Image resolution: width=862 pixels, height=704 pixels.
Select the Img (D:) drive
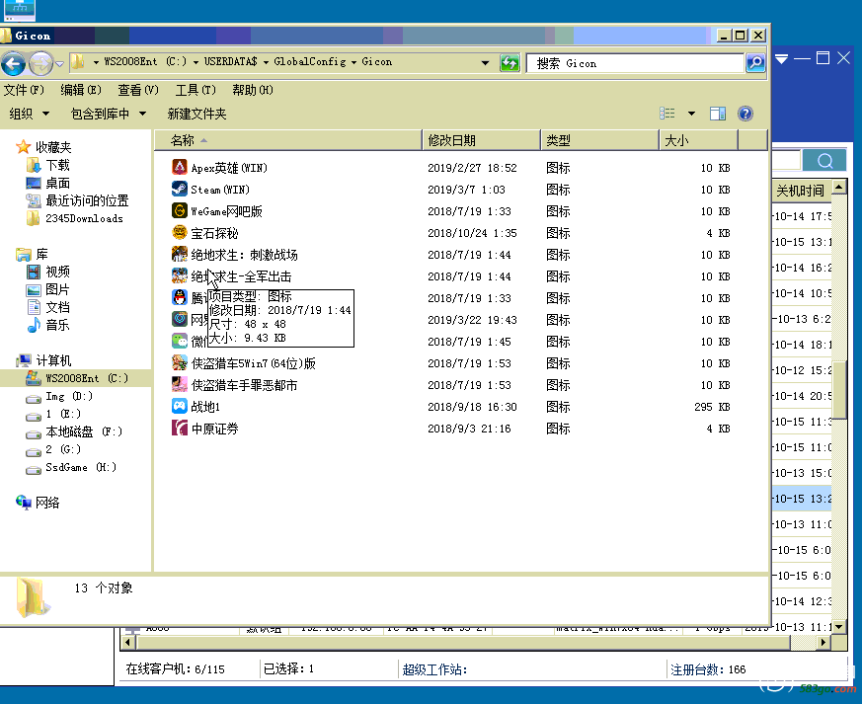59,396
